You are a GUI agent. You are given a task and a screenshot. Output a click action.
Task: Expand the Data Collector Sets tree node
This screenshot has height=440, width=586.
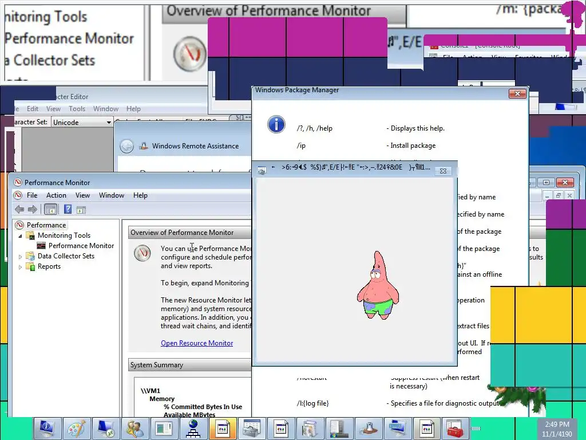[20, 257]
